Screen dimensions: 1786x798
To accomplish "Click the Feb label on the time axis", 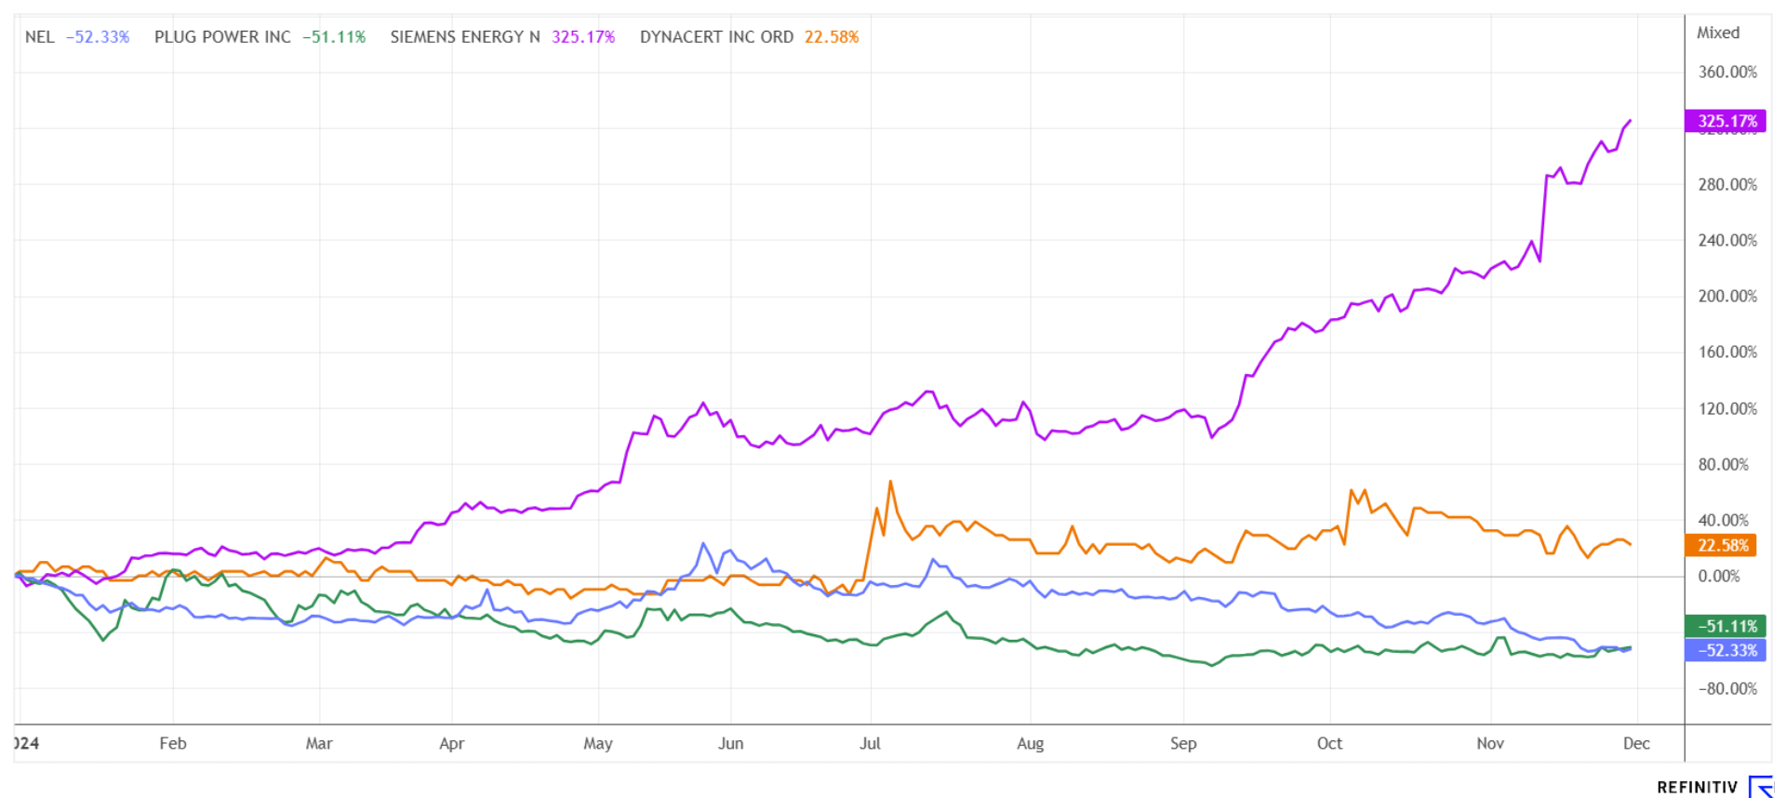I will click(x=173, y=743).
